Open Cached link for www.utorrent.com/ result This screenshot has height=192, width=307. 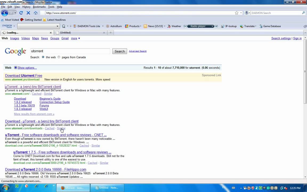tap(37, 94)
